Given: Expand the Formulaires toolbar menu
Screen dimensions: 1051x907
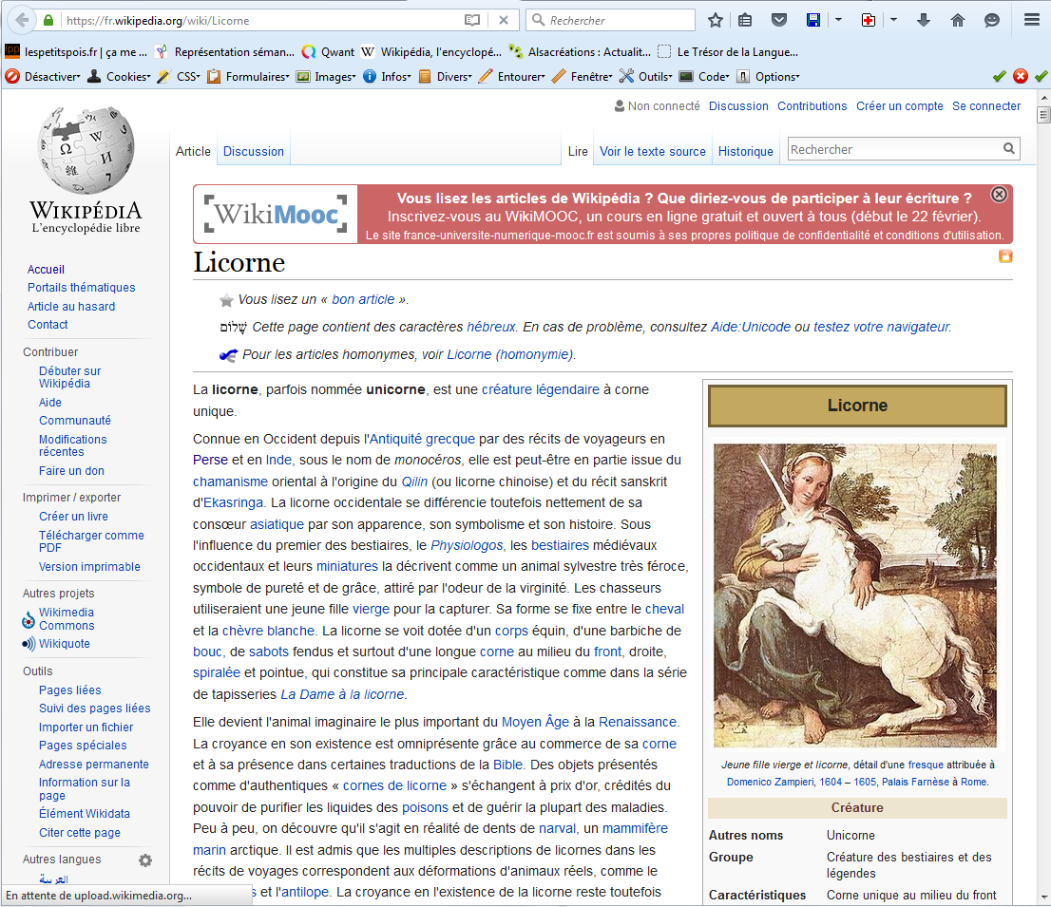Looking at the screenshot, I should click(255, 77).
